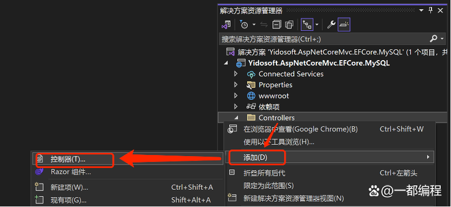Expand the Connected Services node arrow
Image resolution: width=451 pixels, height=207 pixels.
point(236,74)
